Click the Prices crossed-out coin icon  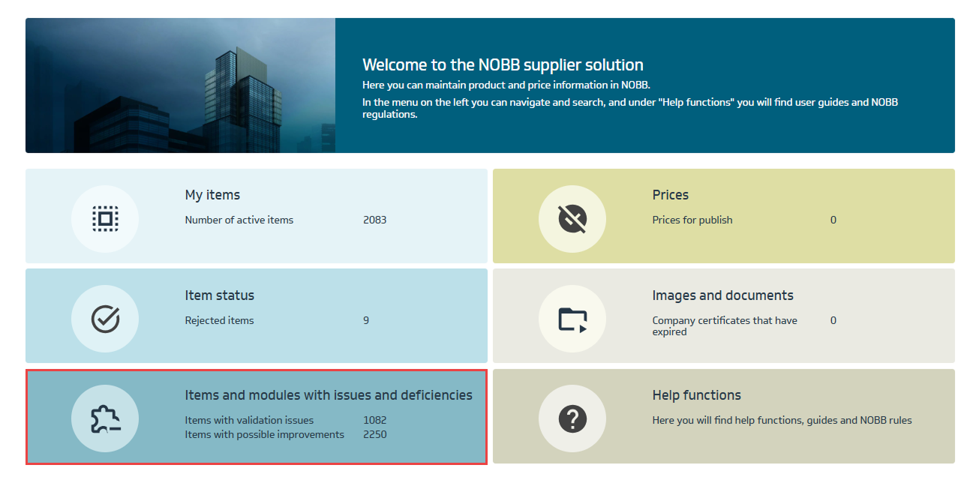572,219
